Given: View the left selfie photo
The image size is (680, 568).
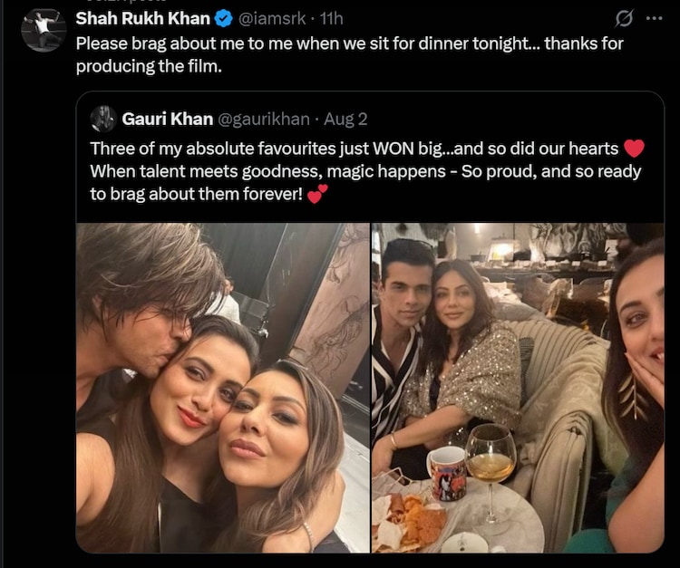Looking at the screenshot, I should (222, 388).
